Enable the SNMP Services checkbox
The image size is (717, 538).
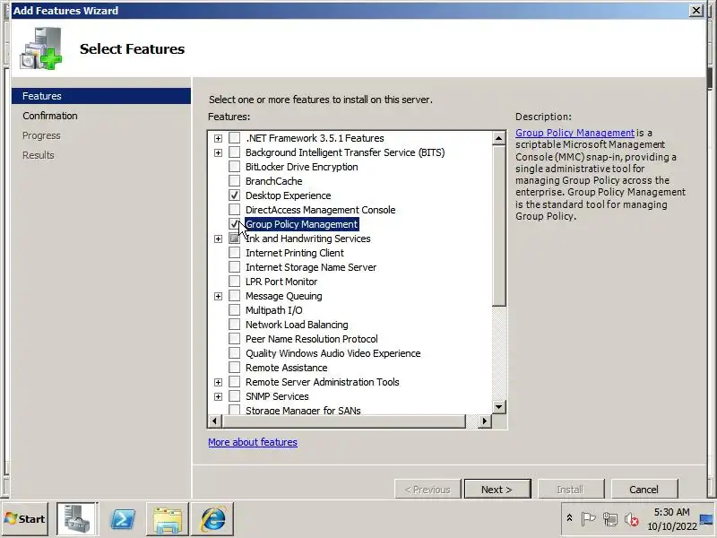[234, 396]
